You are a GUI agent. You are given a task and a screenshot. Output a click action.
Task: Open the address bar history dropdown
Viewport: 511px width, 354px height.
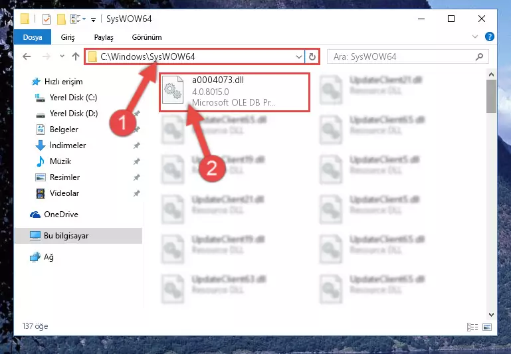click(298, 57)
